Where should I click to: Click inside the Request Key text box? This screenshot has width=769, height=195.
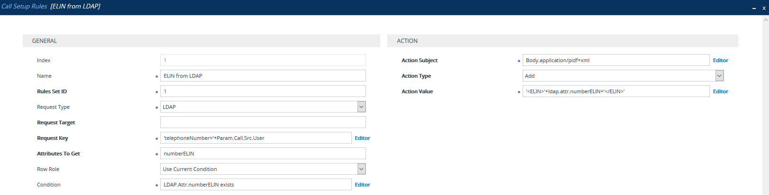click(x=255, y=138)
